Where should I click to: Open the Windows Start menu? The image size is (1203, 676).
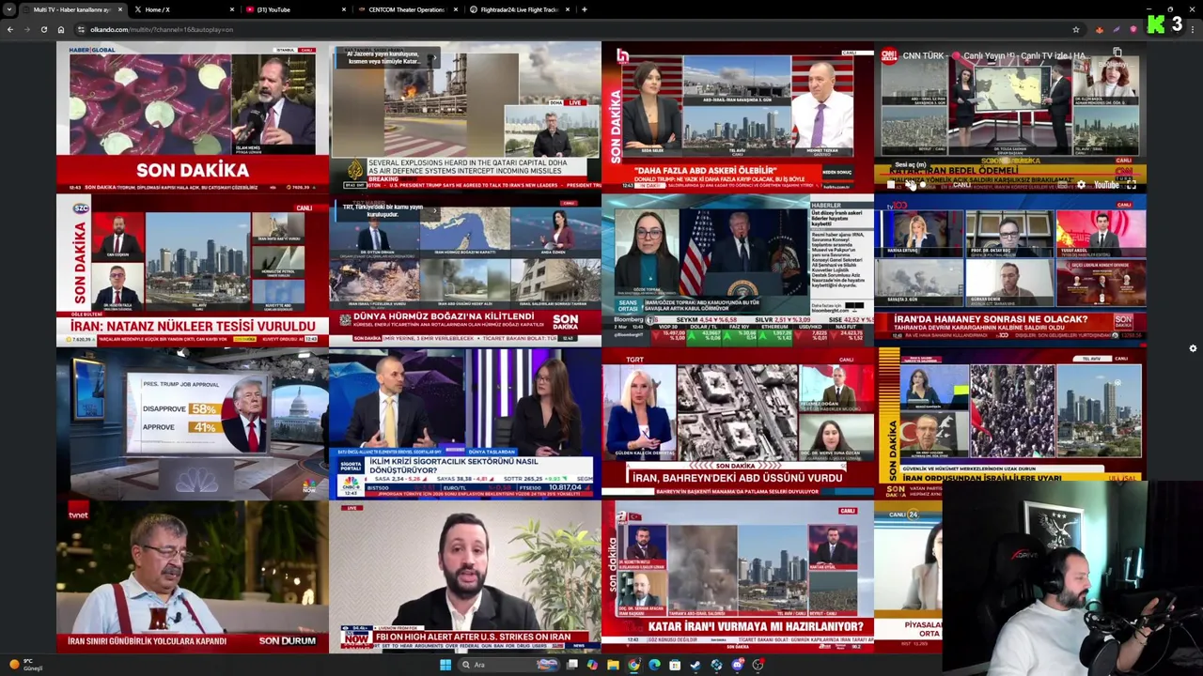445,665
